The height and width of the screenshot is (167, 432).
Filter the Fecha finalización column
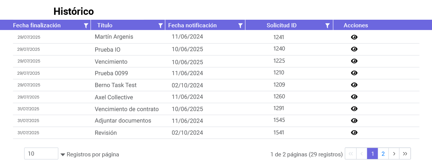tap(86, 25)
